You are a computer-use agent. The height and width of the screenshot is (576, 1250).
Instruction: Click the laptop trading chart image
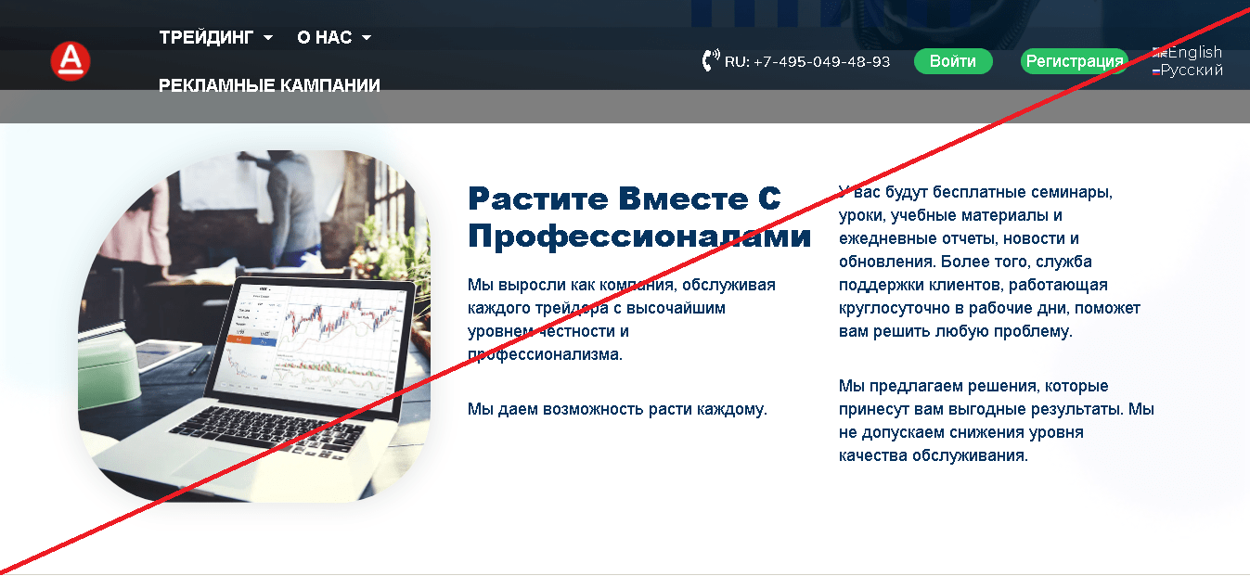[254, 326]
